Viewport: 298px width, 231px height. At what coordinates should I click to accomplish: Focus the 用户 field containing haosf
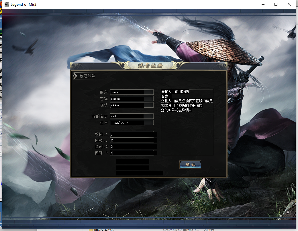132,92
